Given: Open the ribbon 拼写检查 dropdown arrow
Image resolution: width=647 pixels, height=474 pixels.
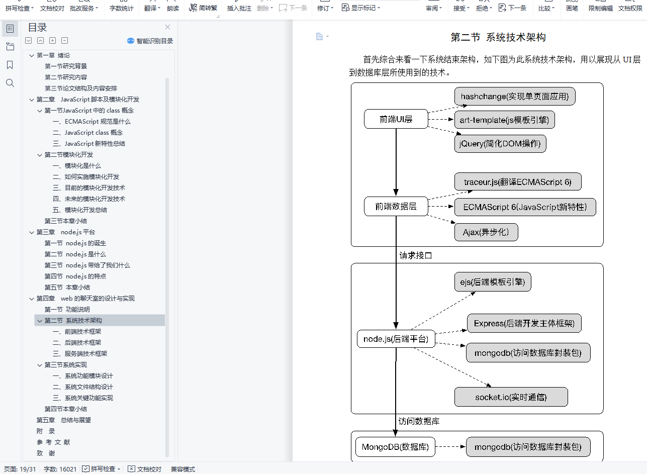Looking at the screenshot, I should click(32, 9).
